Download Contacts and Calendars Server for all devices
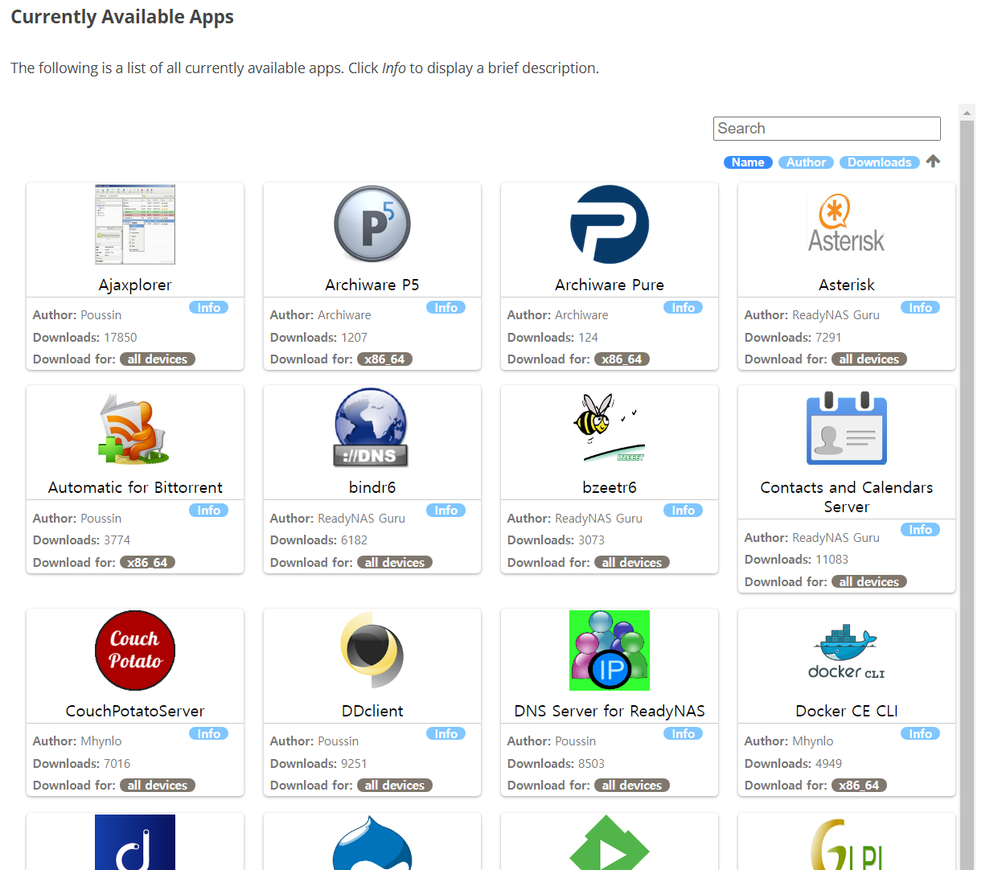Image resolution: width=1002 pixels, height=870 pixels. pyautogui.click(x=869, y=581)
